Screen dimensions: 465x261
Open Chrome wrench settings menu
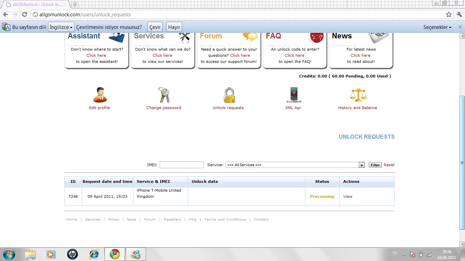click(459, 15)
